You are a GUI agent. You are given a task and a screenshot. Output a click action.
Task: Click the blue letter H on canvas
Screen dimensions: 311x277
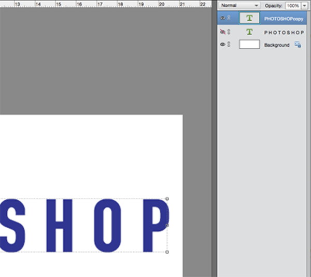tap(59, 226)
